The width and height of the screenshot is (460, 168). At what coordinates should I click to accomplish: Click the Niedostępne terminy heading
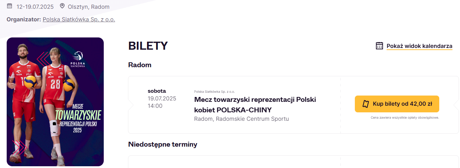click(x=162, y=144)
